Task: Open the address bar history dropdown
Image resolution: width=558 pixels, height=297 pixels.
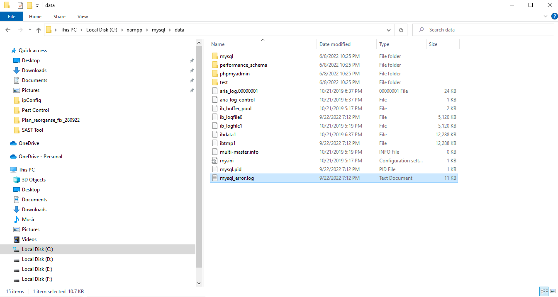Action: 389,29
